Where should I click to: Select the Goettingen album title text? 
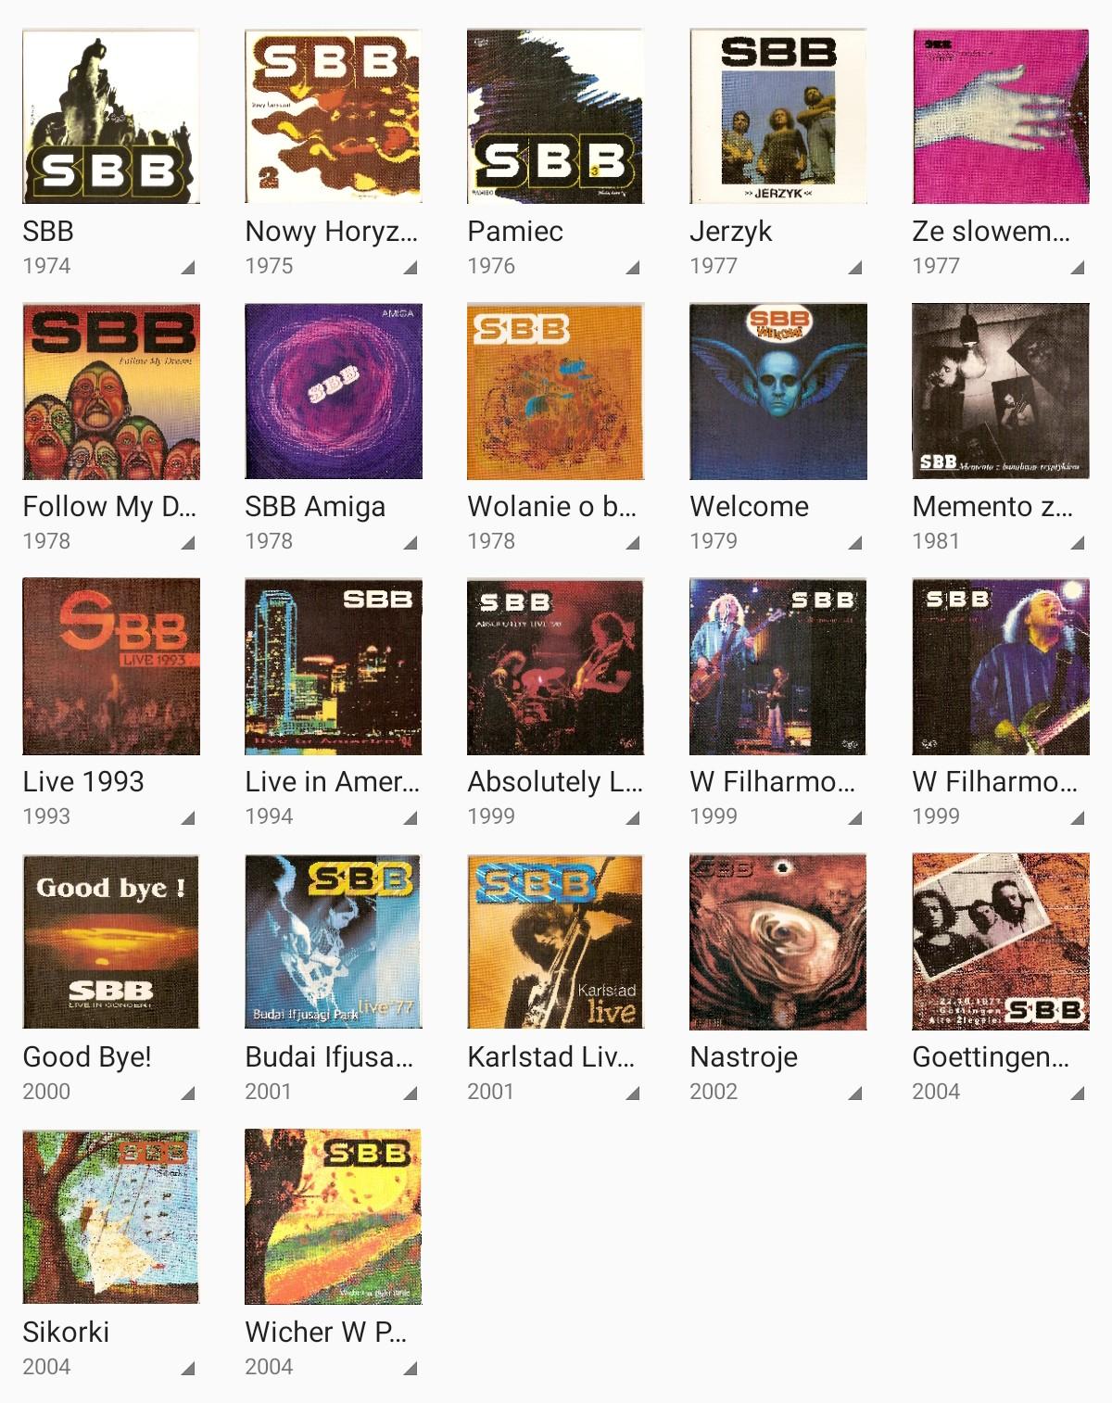coord(991,1057)
